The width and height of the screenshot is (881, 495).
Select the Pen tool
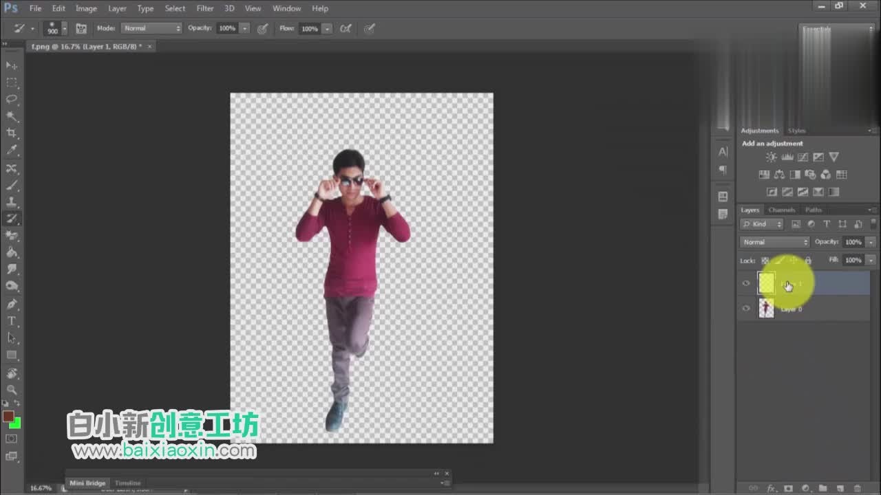(12, 304)
